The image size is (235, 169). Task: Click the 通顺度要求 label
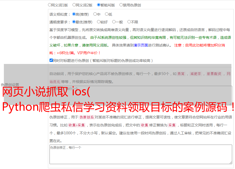pos(60,22)
